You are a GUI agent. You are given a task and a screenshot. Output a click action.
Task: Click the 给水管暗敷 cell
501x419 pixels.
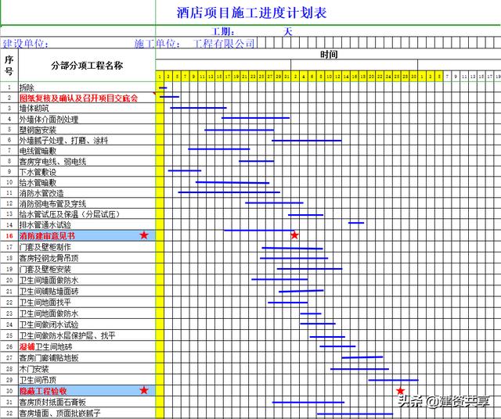pyautogui.click(x=87, y=182)
